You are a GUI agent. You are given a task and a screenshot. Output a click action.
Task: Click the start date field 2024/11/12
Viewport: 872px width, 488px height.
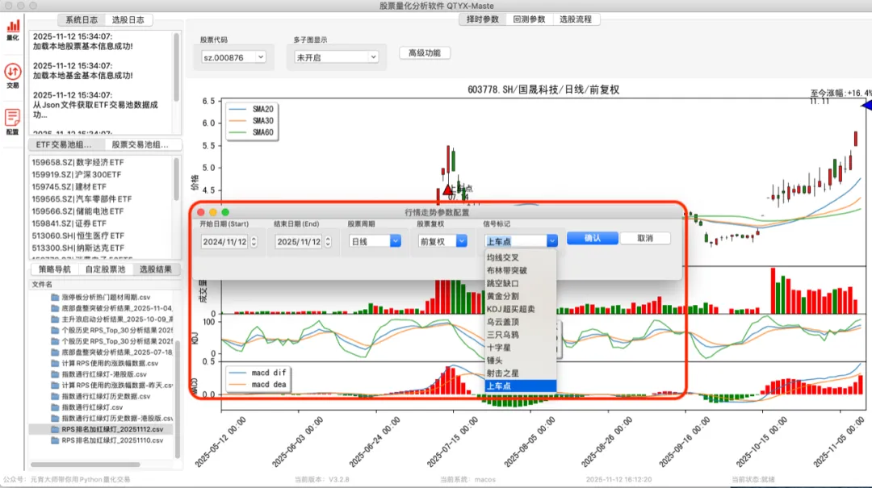224,242
